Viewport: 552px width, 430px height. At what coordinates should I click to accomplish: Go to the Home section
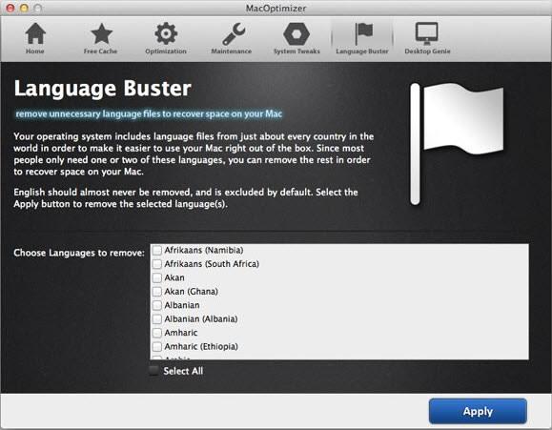point(35,38)
